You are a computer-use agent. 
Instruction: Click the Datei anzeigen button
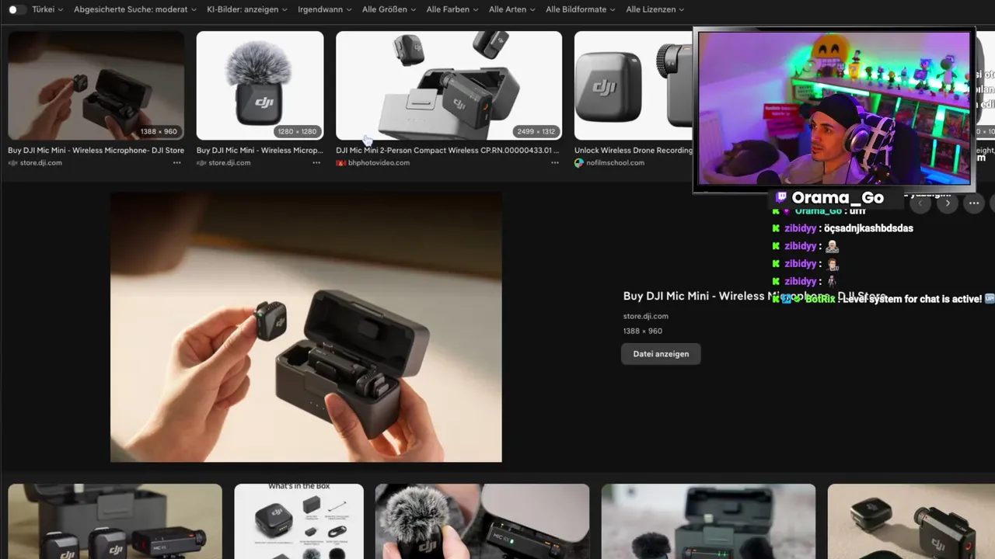(661, 354)
